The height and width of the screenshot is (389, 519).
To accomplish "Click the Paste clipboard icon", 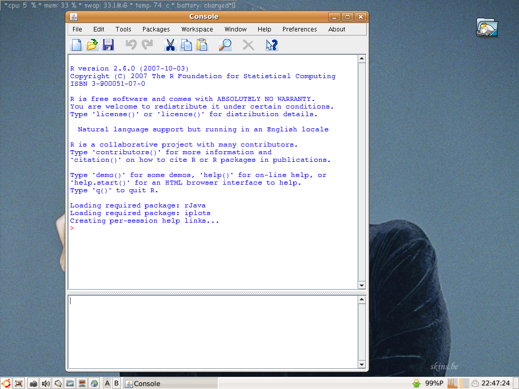I will coord(202,45).
